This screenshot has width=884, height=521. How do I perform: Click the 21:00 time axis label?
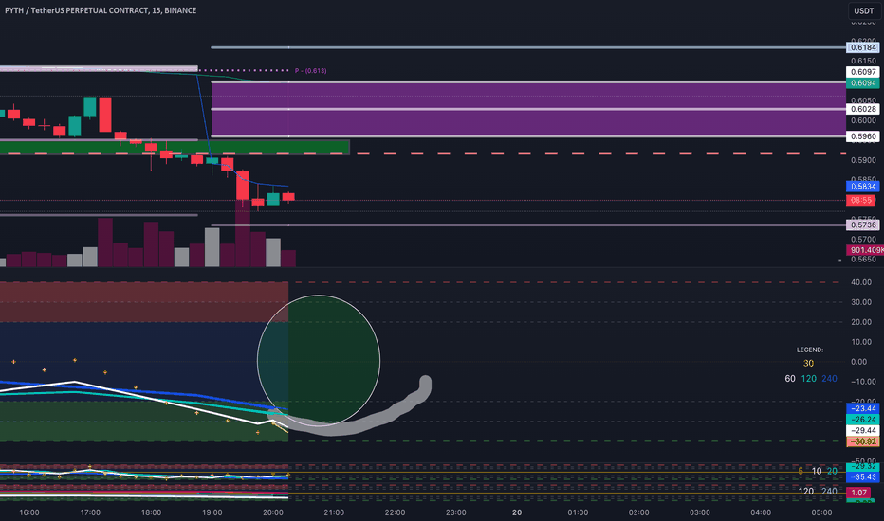click(x=334, y=512)
